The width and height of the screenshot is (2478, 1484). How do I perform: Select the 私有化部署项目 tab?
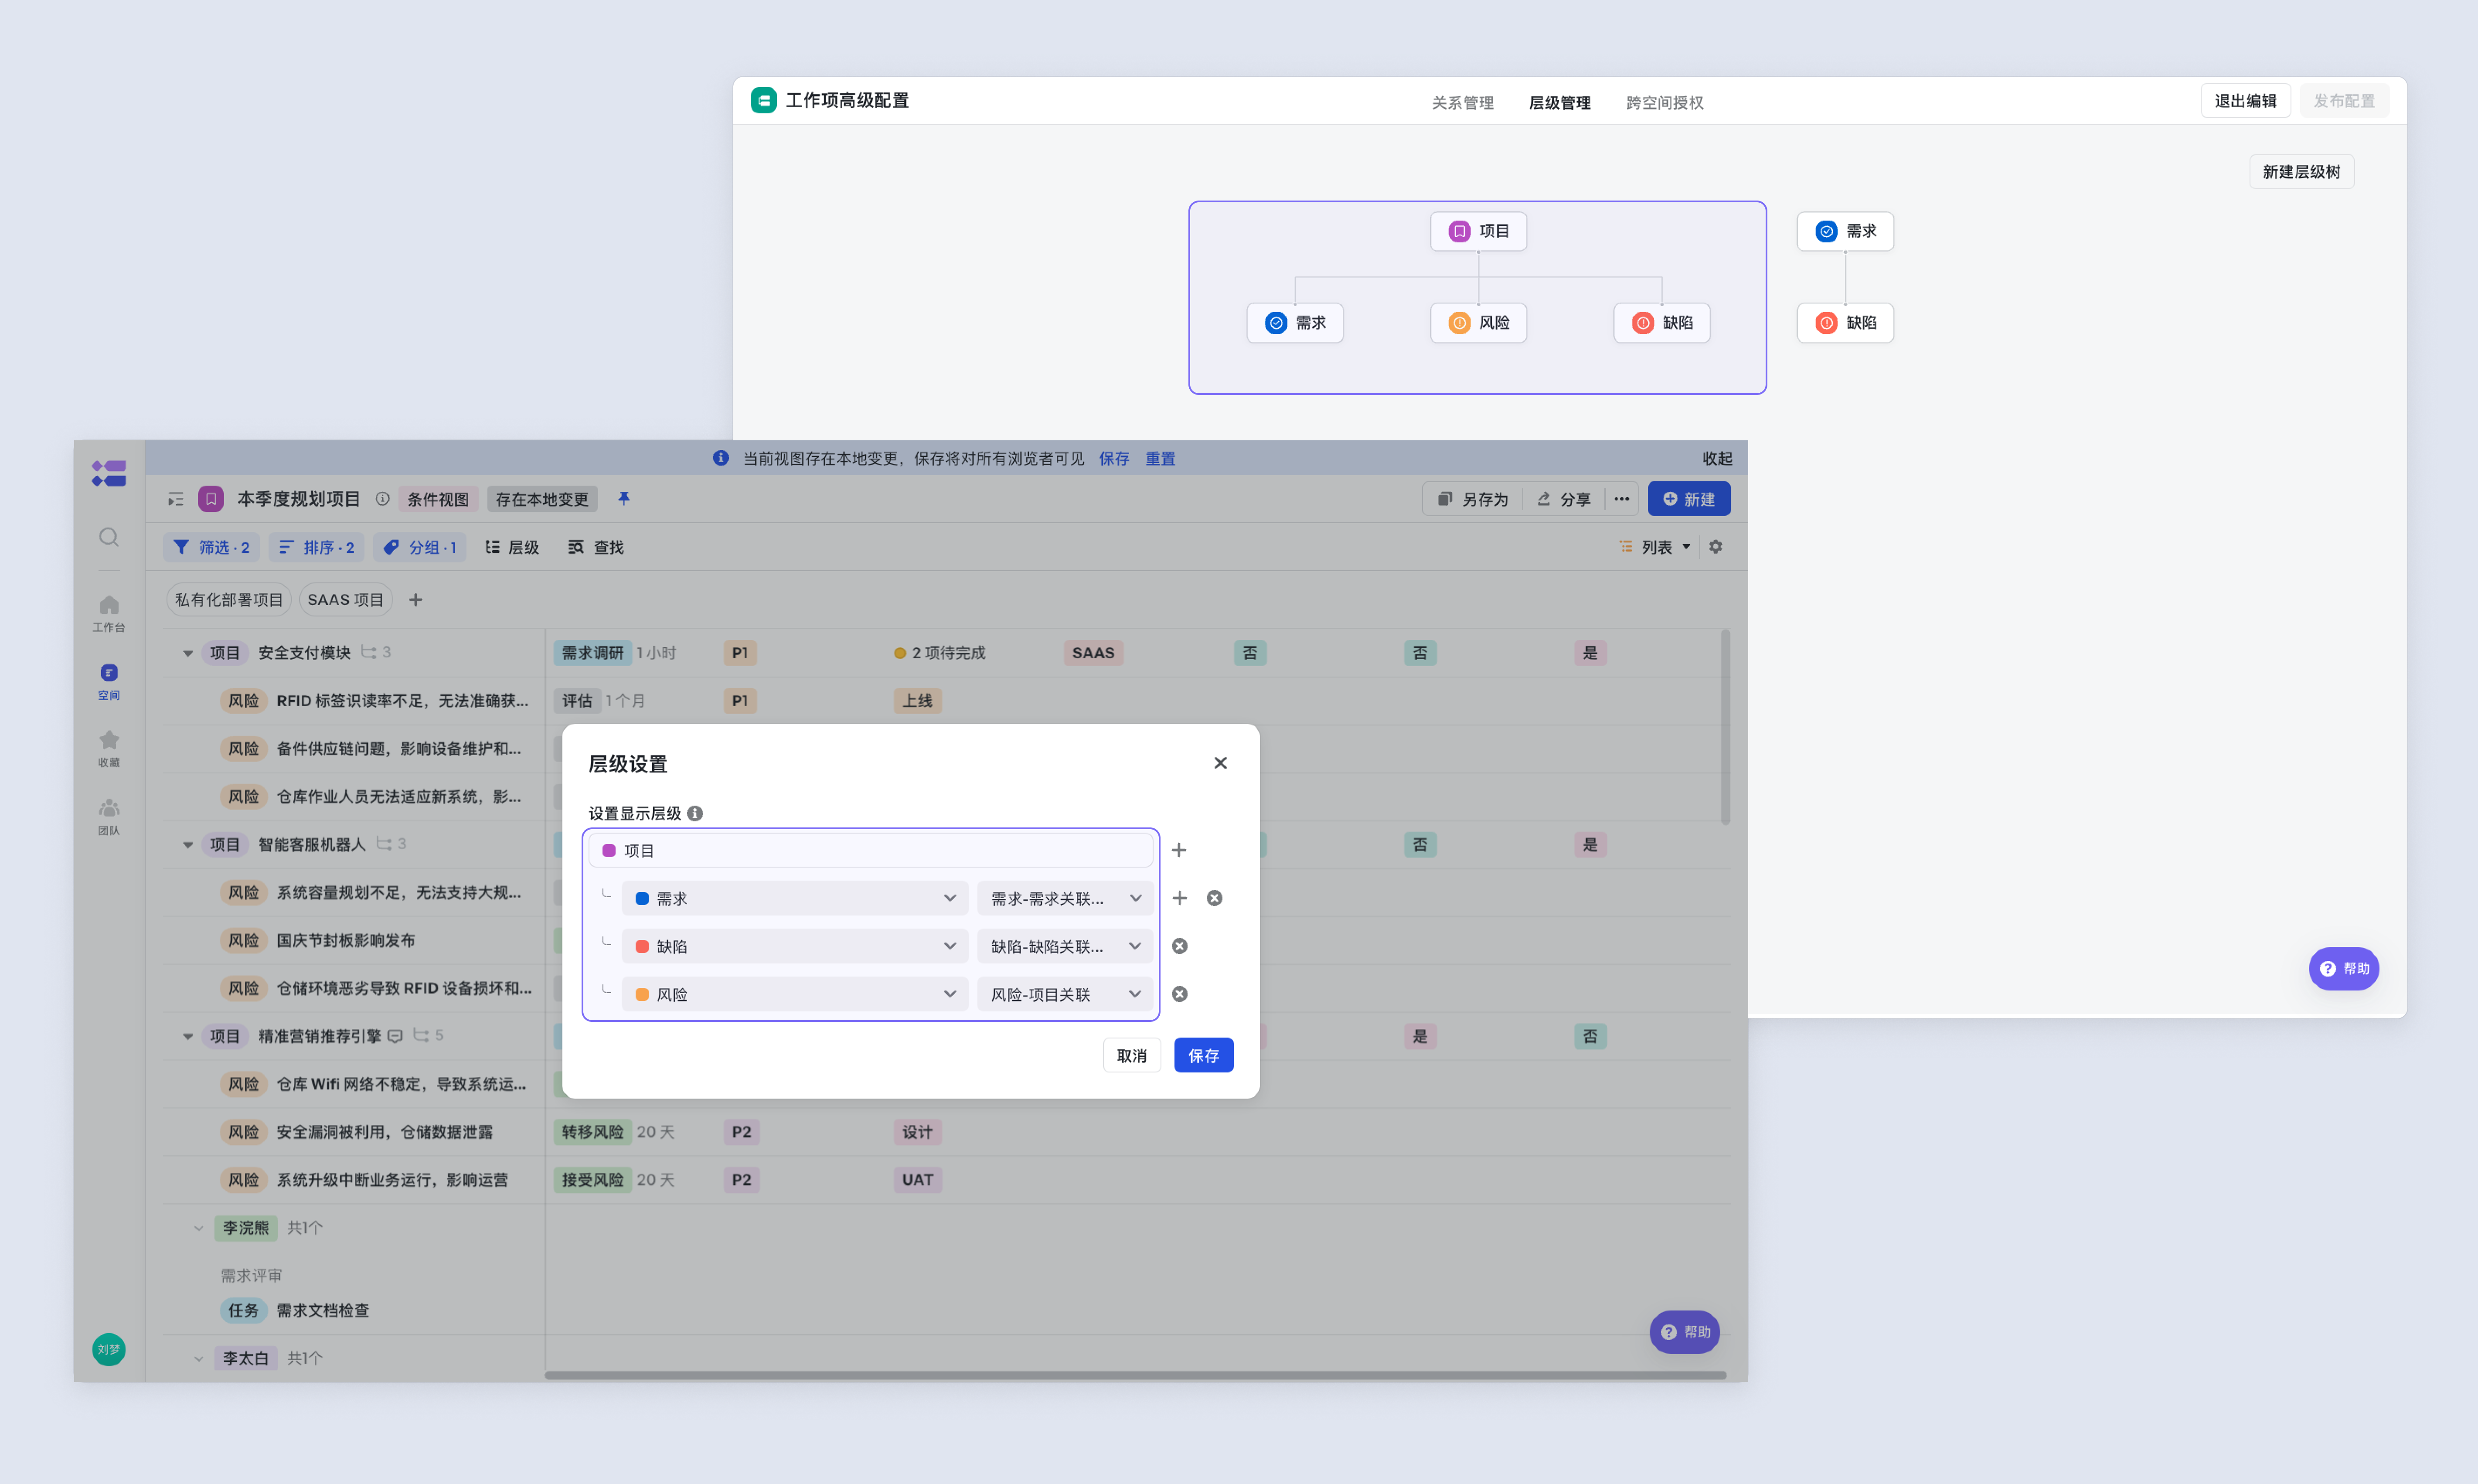pyautogui.click(x=229, y=600)
